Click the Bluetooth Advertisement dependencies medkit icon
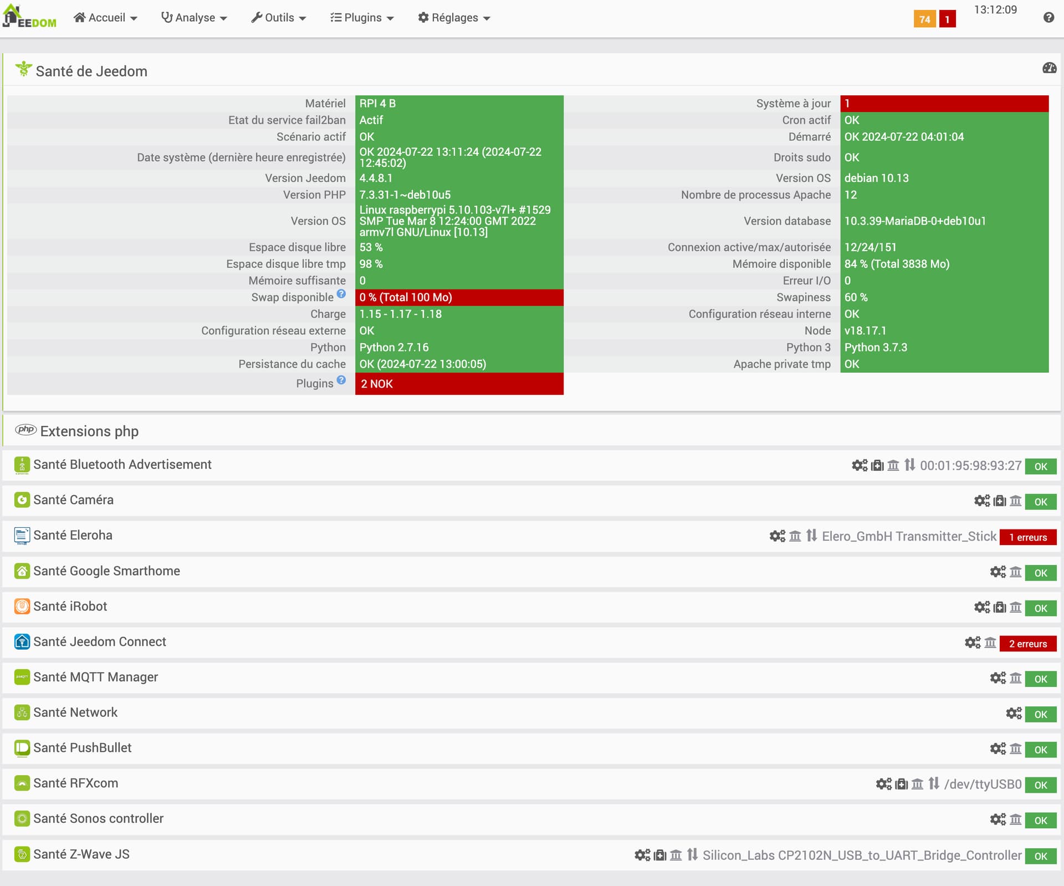 tap(877, 465)
